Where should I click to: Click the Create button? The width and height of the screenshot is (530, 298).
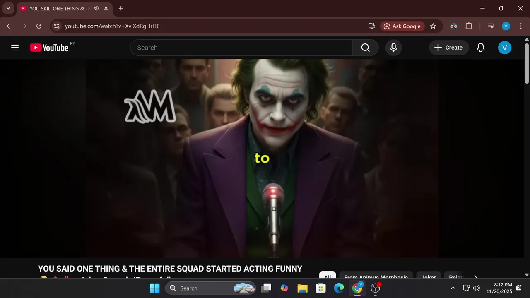point(449,48)
